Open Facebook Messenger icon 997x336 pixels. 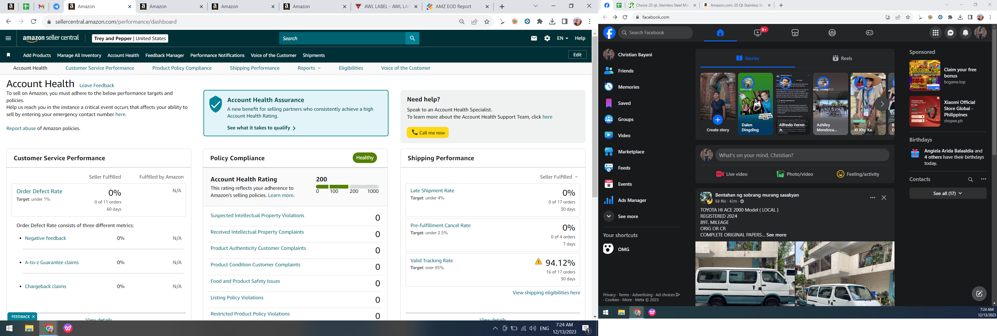point(951,33)
